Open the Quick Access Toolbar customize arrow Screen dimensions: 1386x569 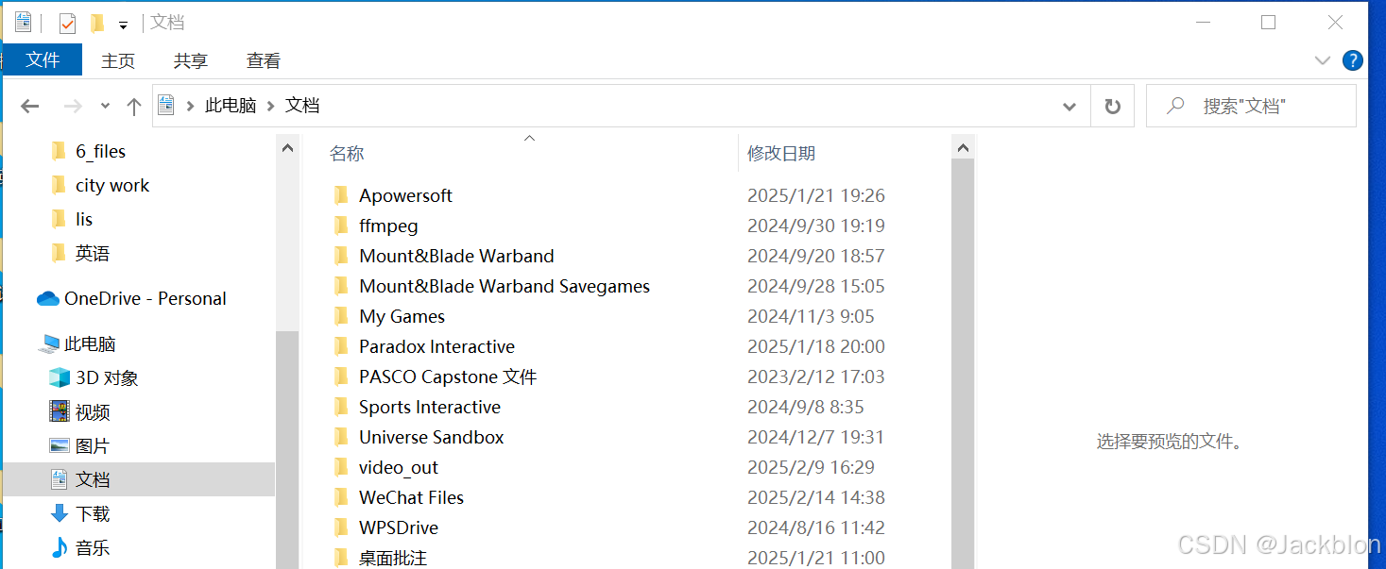pyautogui.click(x=123, y=25)
